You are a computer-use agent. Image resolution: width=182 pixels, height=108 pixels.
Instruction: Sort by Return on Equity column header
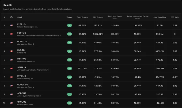click(x=115, y=17)
